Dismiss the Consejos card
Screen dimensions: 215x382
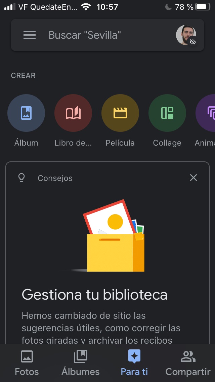tap(193, 178)
